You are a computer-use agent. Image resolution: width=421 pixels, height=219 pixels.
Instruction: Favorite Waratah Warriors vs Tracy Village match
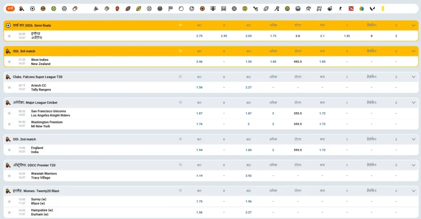(9, 175)
